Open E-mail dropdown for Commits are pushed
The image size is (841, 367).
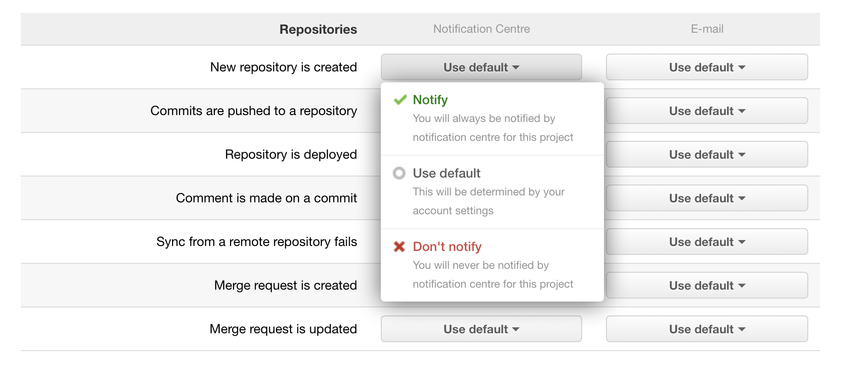pos(707,111)
